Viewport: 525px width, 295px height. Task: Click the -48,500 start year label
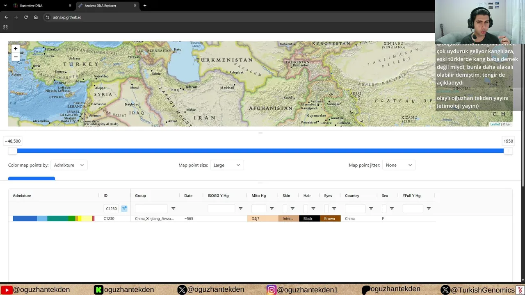coord(13,141)
